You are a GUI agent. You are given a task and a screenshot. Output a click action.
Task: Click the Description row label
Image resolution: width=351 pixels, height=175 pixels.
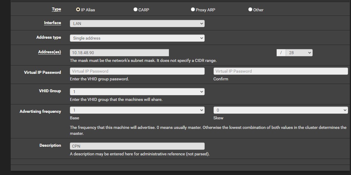pyautogui.click(x=50, y=146)
